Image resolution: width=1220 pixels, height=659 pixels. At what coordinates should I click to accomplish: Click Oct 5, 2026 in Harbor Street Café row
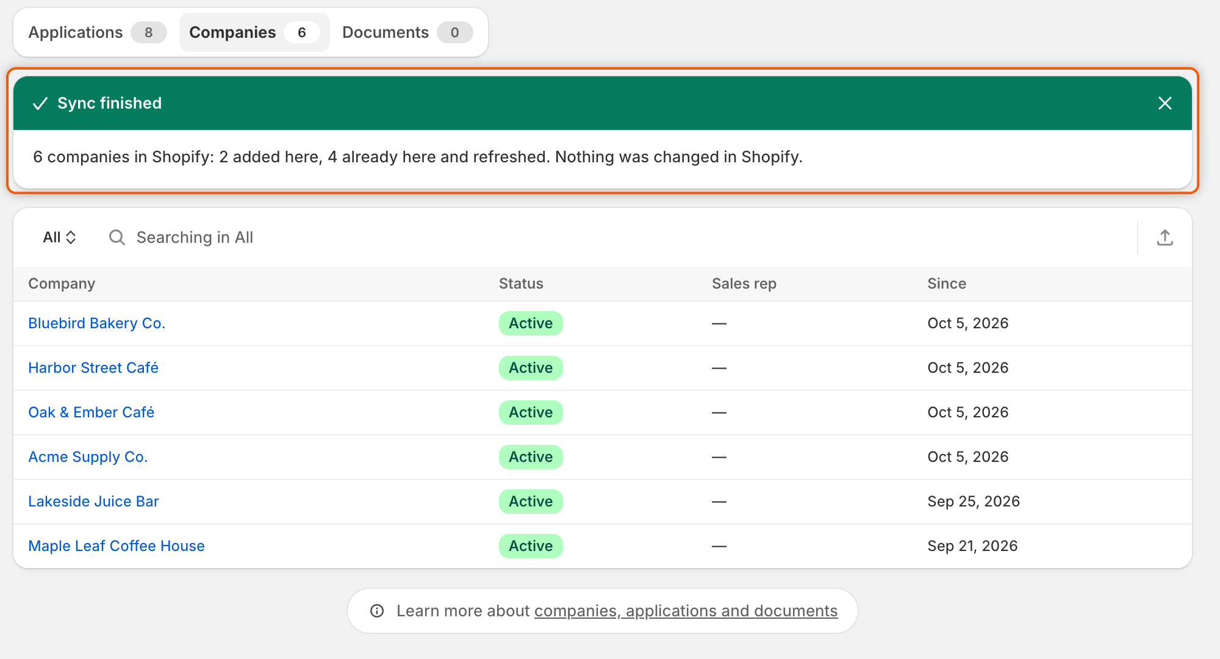tap(968, 368)
